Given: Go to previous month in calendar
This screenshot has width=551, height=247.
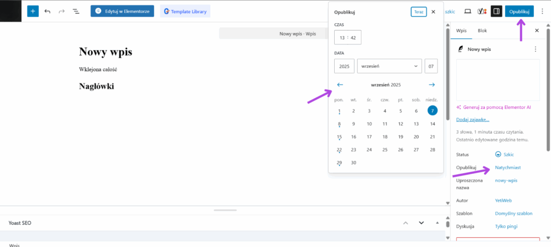Looking at the screenshot, I should coord(340,84).
